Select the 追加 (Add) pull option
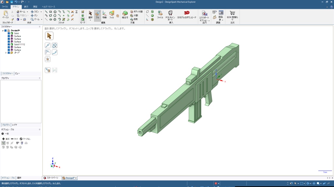Viewport: 334px width, 187px height. pos(6,139)
